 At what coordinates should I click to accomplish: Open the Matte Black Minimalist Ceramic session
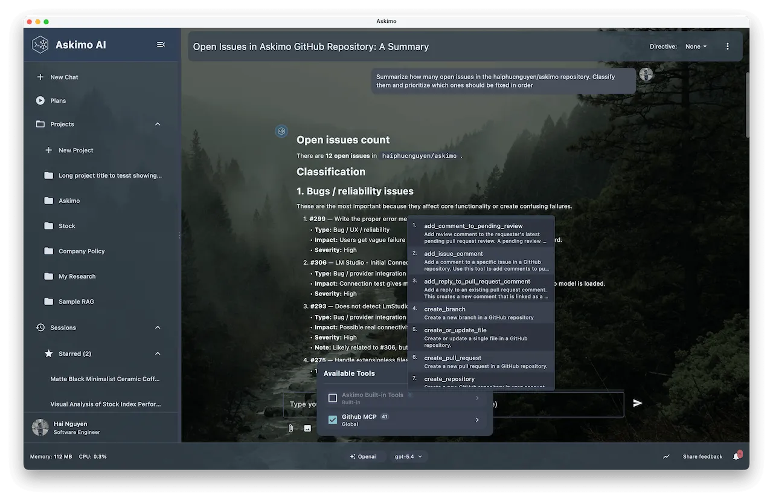click(105, 379)
